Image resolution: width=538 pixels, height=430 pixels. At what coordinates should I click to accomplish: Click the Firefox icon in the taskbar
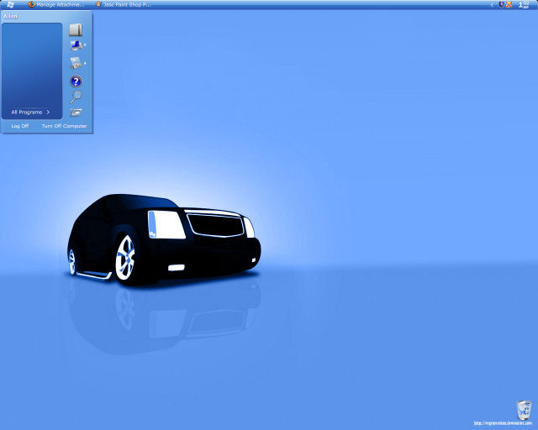[x=32, y=4]
